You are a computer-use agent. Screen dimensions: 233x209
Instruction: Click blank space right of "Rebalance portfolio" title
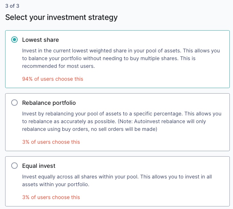pyautogui.click(x=151, y=103)
